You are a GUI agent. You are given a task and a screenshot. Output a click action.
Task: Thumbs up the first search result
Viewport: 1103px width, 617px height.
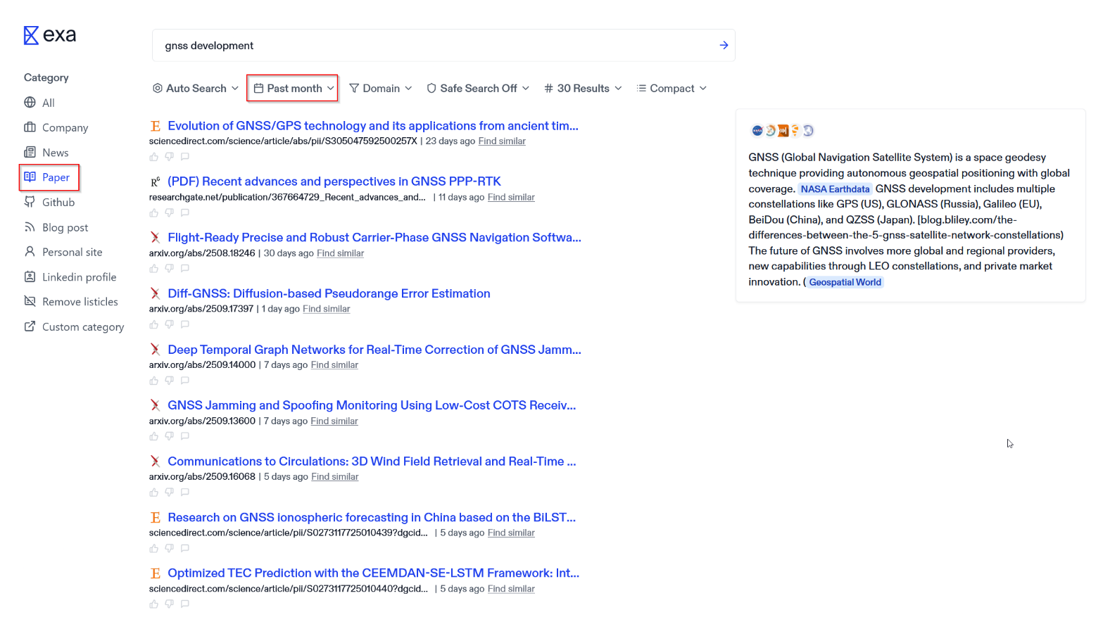point(153,157)
